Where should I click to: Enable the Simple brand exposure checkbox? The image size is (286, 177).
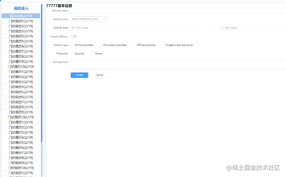[x=163, y=45]
